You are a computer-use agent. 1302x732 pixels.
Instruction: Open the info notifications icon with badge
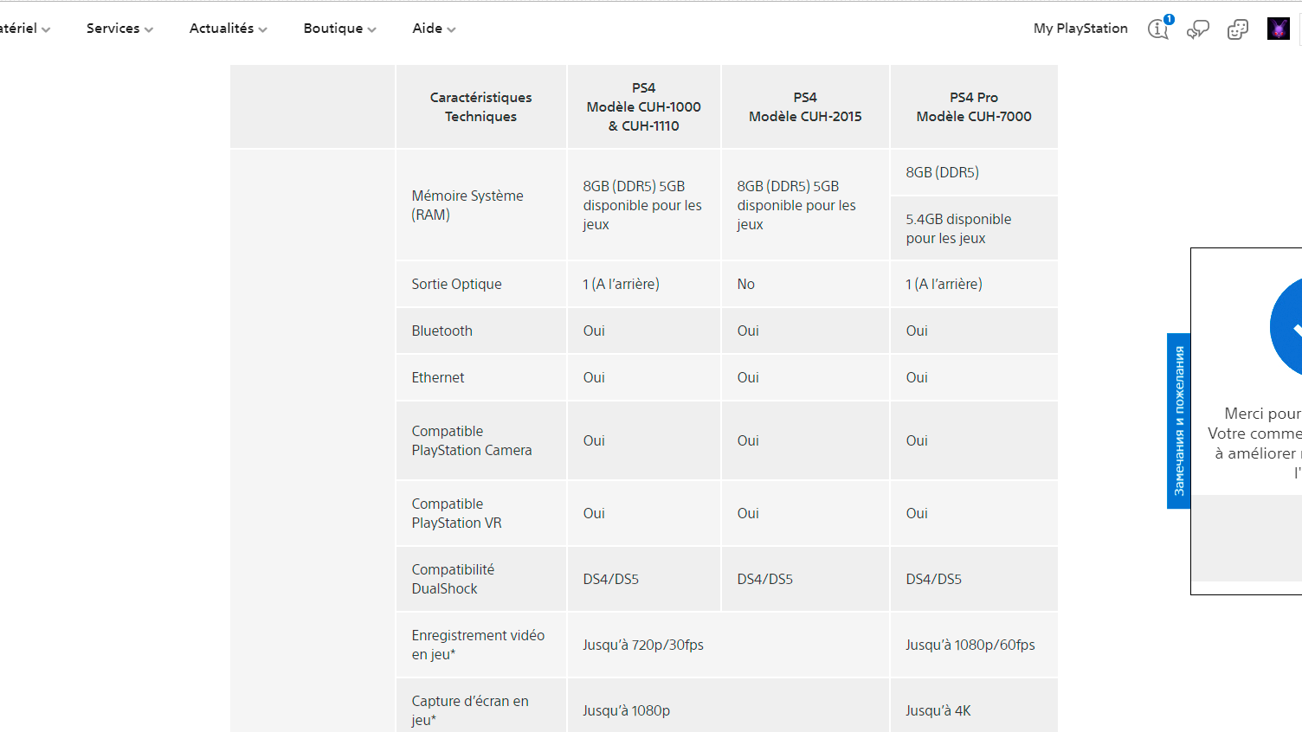[1158, 29]
